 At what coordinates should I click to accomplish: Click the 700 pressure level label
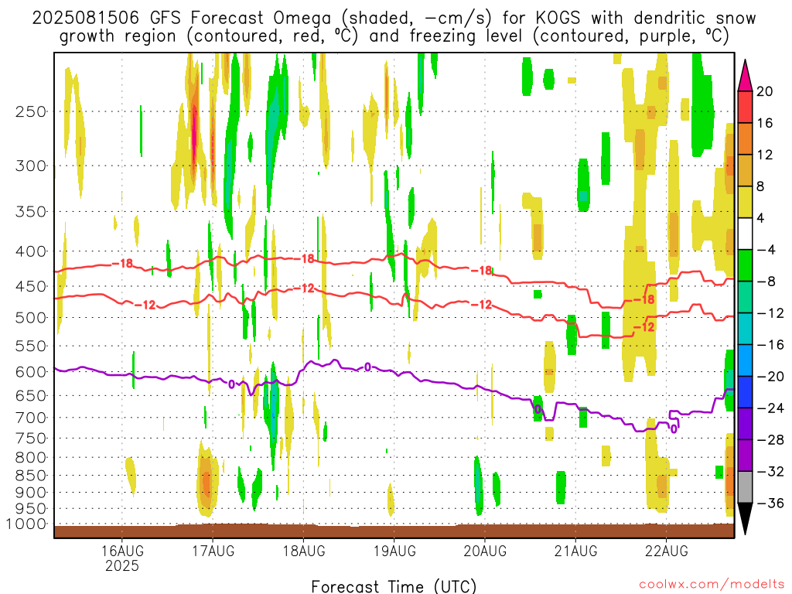pos(31,418)
